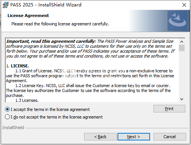191x145 pixels.
Task: Click the empty scrollbar track below the thumb
Action: coord(182,74)
